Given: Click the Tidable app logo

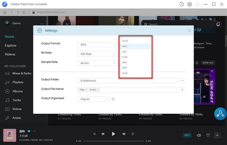Looking at the screenshot, I should pyautogui.click(x=5, y=4).
